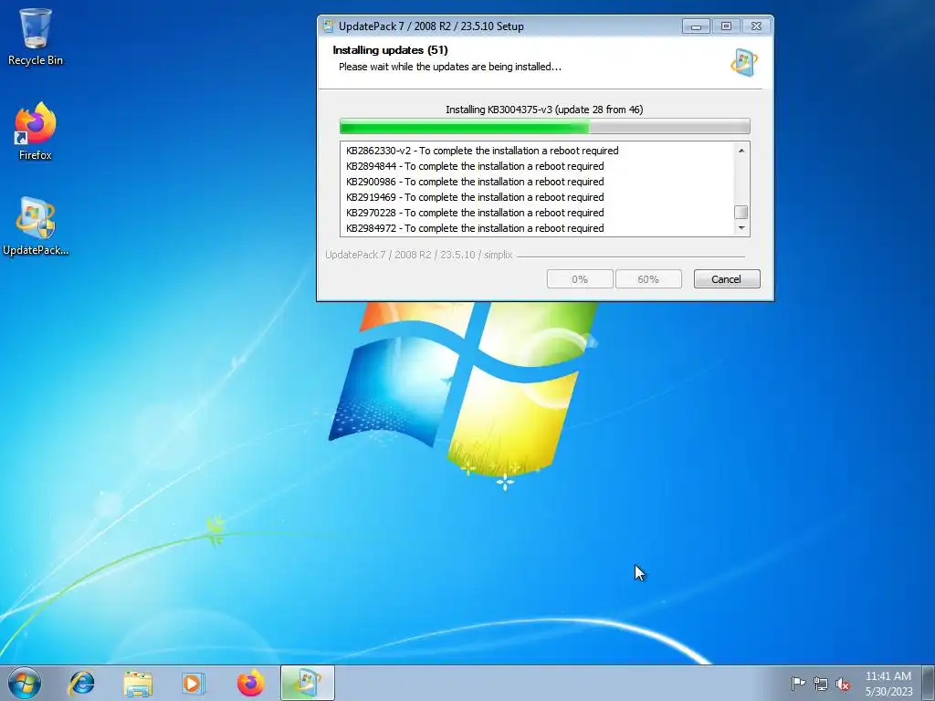
Task: Close the UpdatePack Setup window
Action: pyautogui.click(x=756, y=26)
